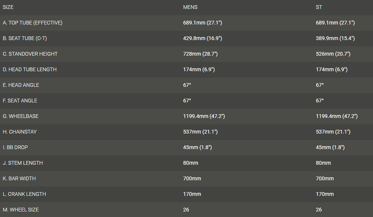Click the ST column header

pyautogui.click(x=319, y=7)
